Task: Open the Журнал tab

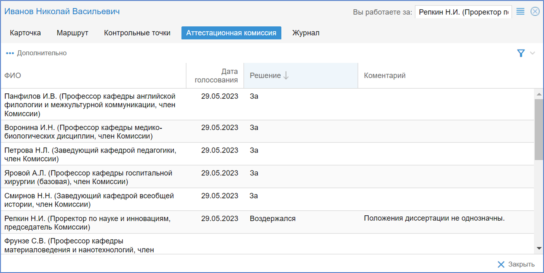Action: (306, 33)
